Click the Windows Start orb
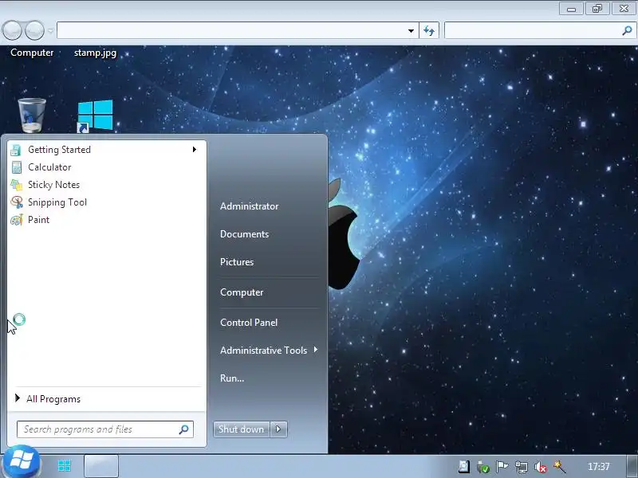This screenshot has width=638, height=478. pos(22,462)
